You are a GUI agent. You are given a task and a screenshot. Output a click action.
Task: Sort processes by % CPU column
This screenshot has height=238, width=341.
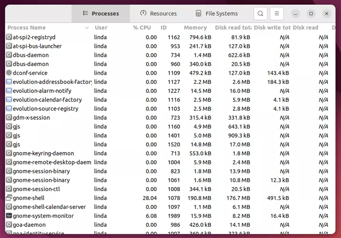pyautogui.click(x=142, y=28)
